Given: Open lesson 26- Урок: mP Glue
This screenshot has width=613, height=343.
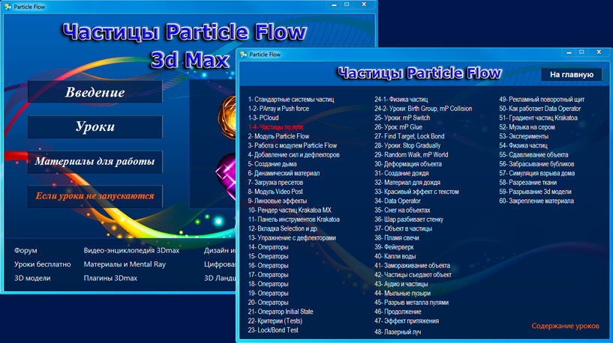Looking at the screenshot, I should coord(398,127).
